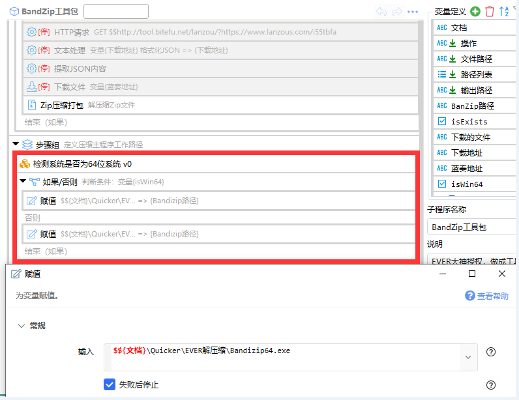This screenshot has width=519, height=400.
Task: Click the empty name field beside BandZip工具包
Action: (116, 12)
